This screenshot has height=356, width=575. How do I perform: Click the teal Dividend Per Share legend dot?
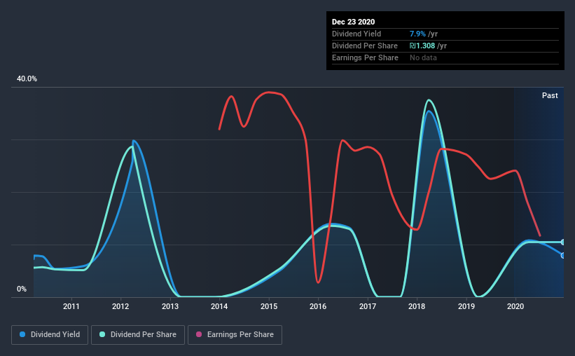coord(102,334)
